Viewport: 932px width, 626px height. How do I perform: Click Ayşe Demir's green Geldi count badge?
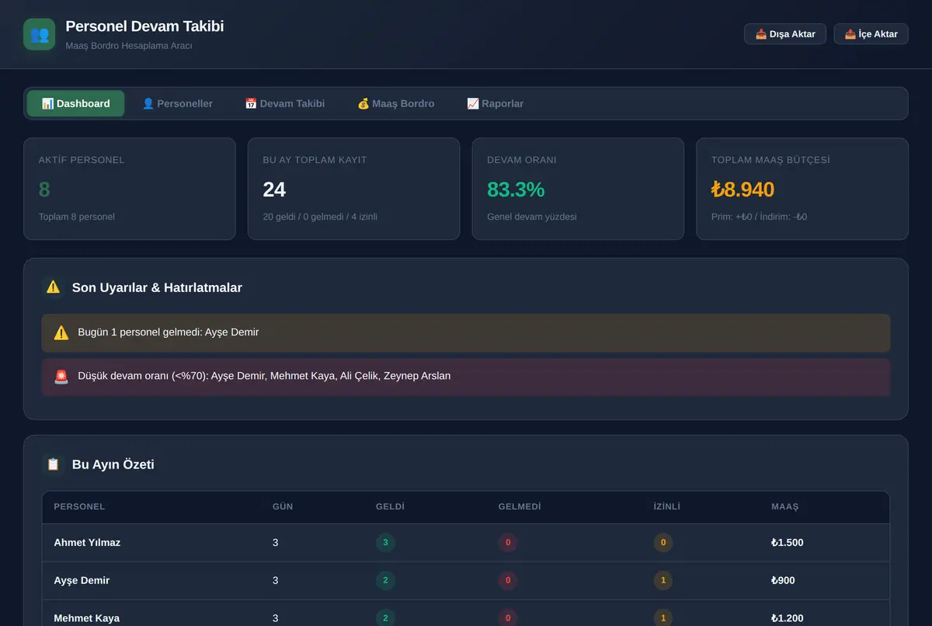pos(385,580)
